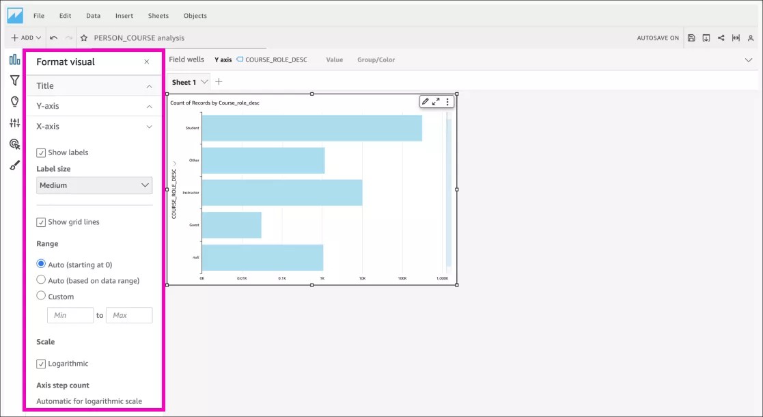Uncheck the Show labels checkbox
Screen dimensions: 763x417
[41, 152]
